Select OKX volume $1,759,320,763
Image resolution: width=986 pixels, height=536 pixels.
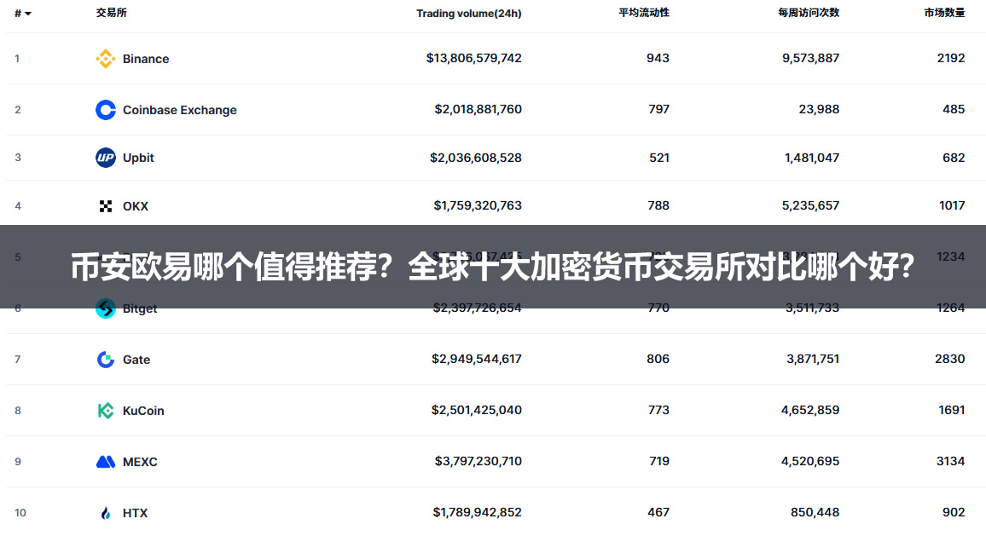(478, 205)
